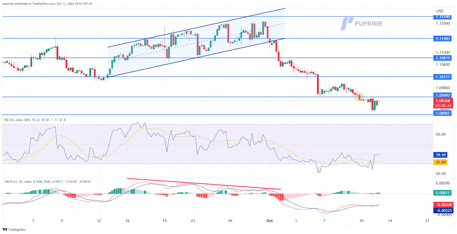Click date 17 on the time axis
Screen dimensions: 457x234
[x=427, y=221]
